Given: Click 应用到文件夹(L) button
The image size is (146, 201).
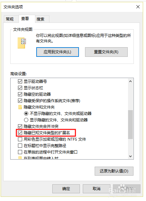Looking at the screenshot, I should pos(57,52).
